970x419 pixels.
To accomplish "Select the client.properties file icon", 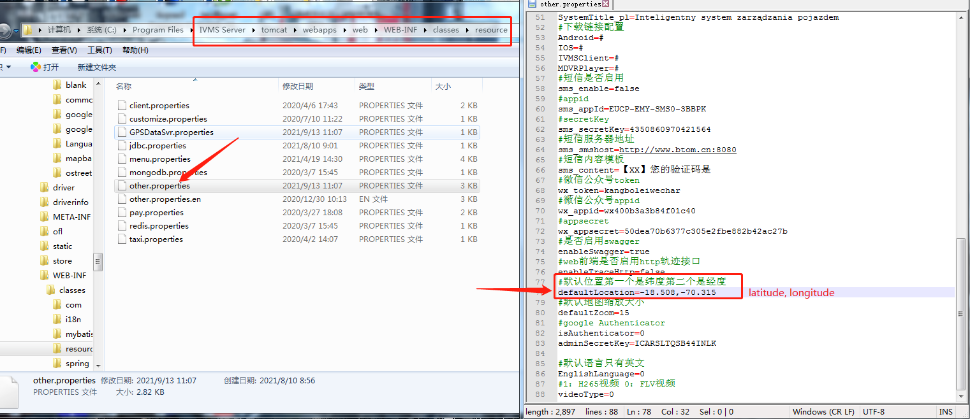I will click(x=122, y=105).
